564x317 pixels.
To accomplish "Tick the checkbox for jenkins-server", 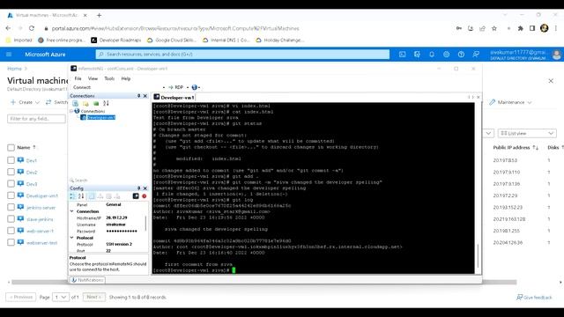I will coord(11,208).
